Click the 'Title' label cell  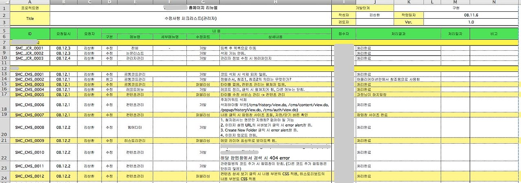click(x=30, y=19)
